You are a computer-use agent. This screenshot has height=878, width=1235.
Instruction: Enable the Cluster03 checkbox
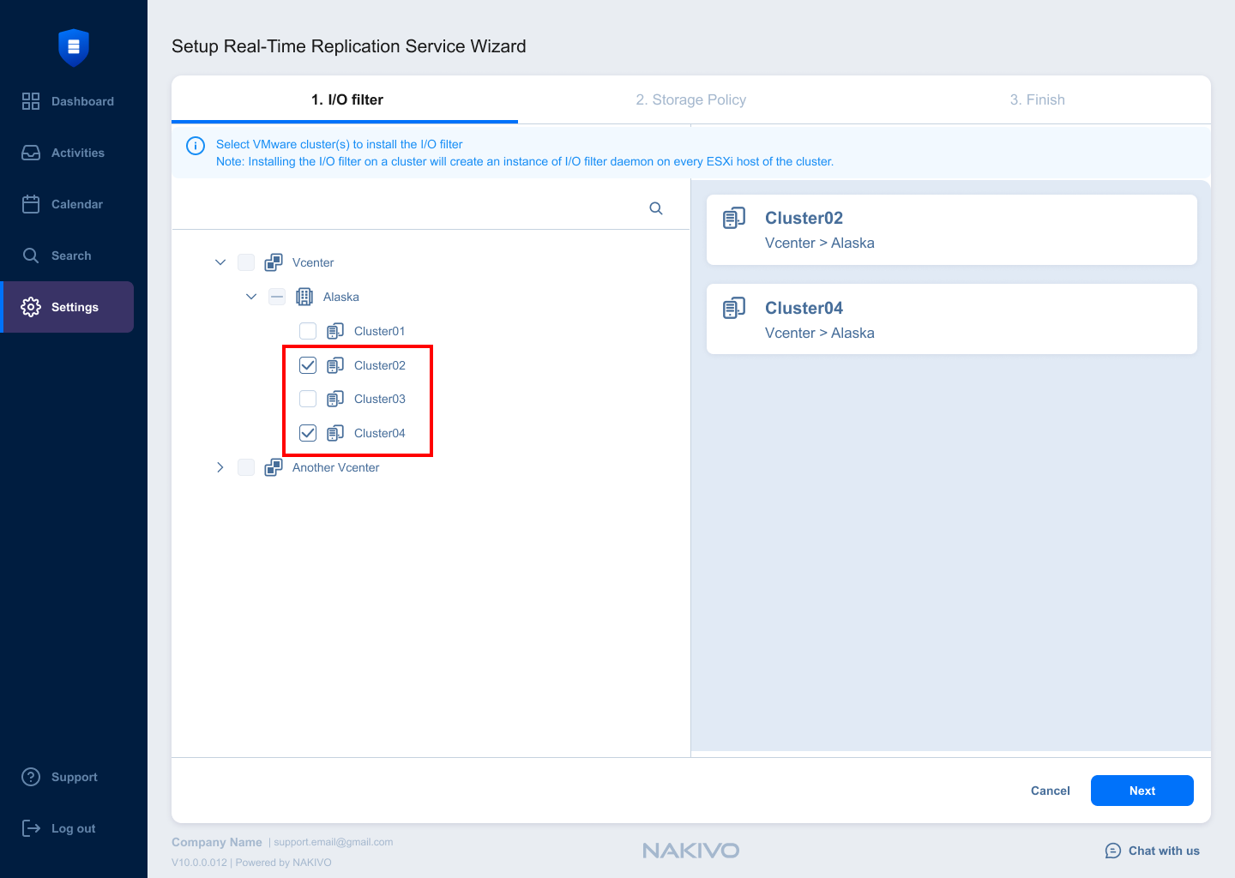click(308, 399)
